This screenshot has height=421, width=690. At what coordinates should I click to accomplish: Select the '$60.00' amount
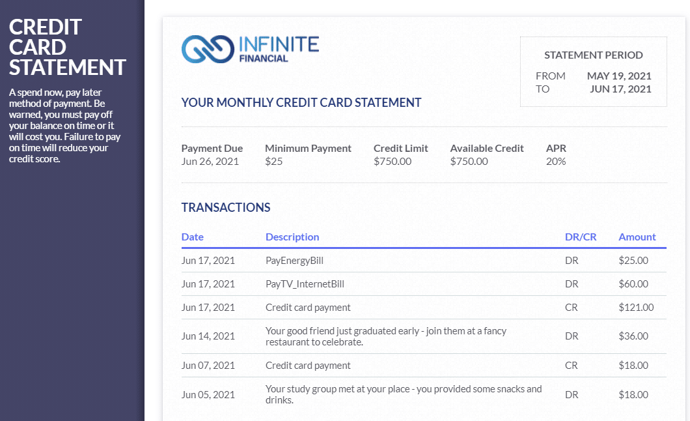(633, 284)
